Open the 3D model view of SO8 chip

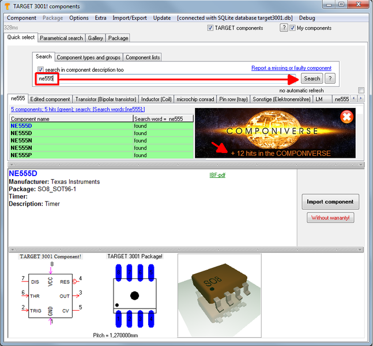(x=218, y=295)
